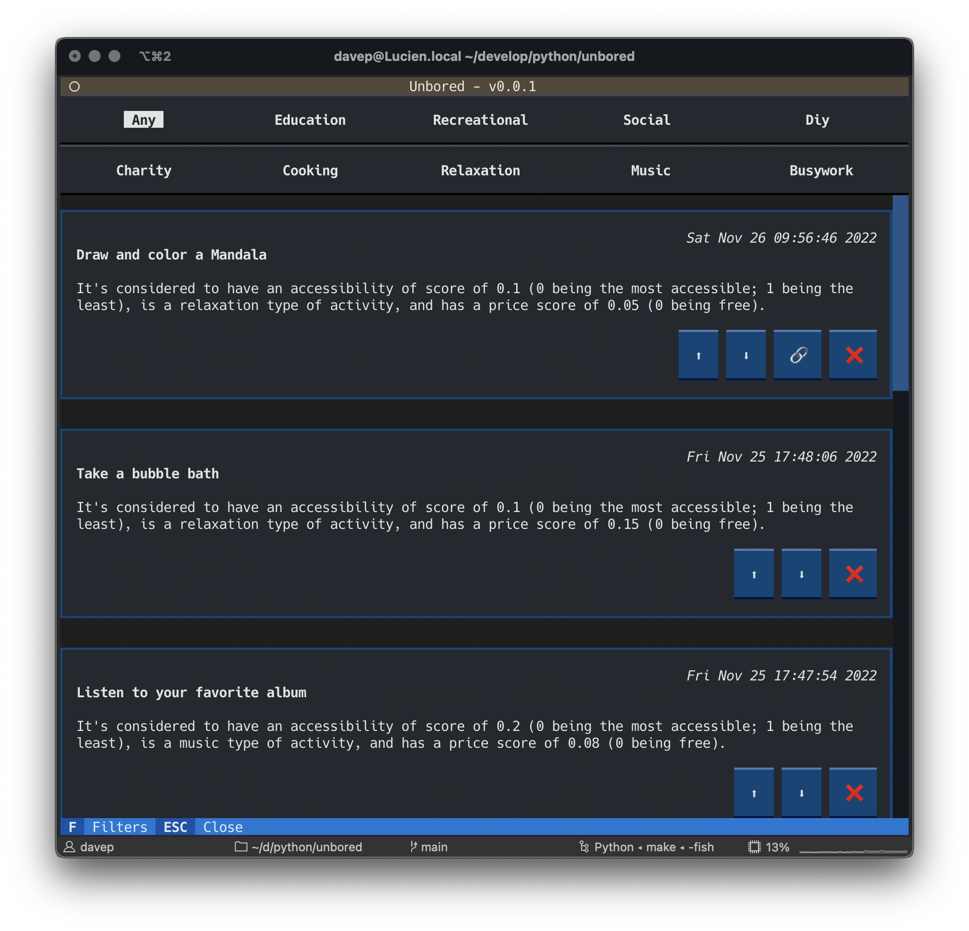Delete the Mandala activity with red X
This screenshot has width=969, height=931.
pos(853,355)
